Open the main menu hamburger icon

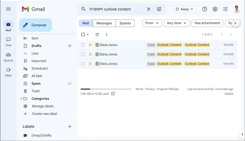pos(8,9)
